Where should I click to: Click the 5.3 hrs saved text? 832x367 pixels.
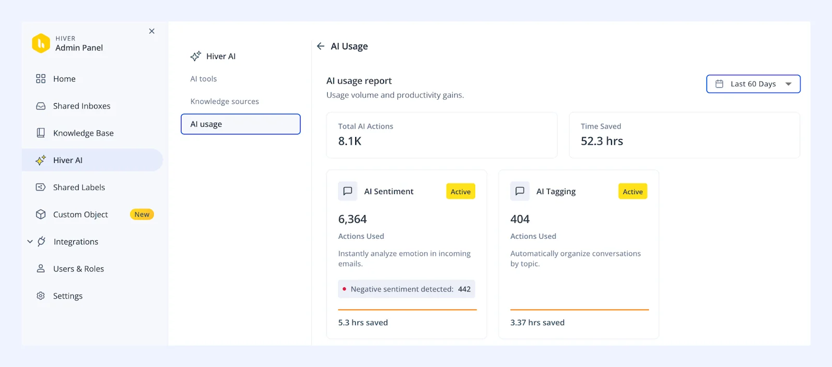[363, 322]
